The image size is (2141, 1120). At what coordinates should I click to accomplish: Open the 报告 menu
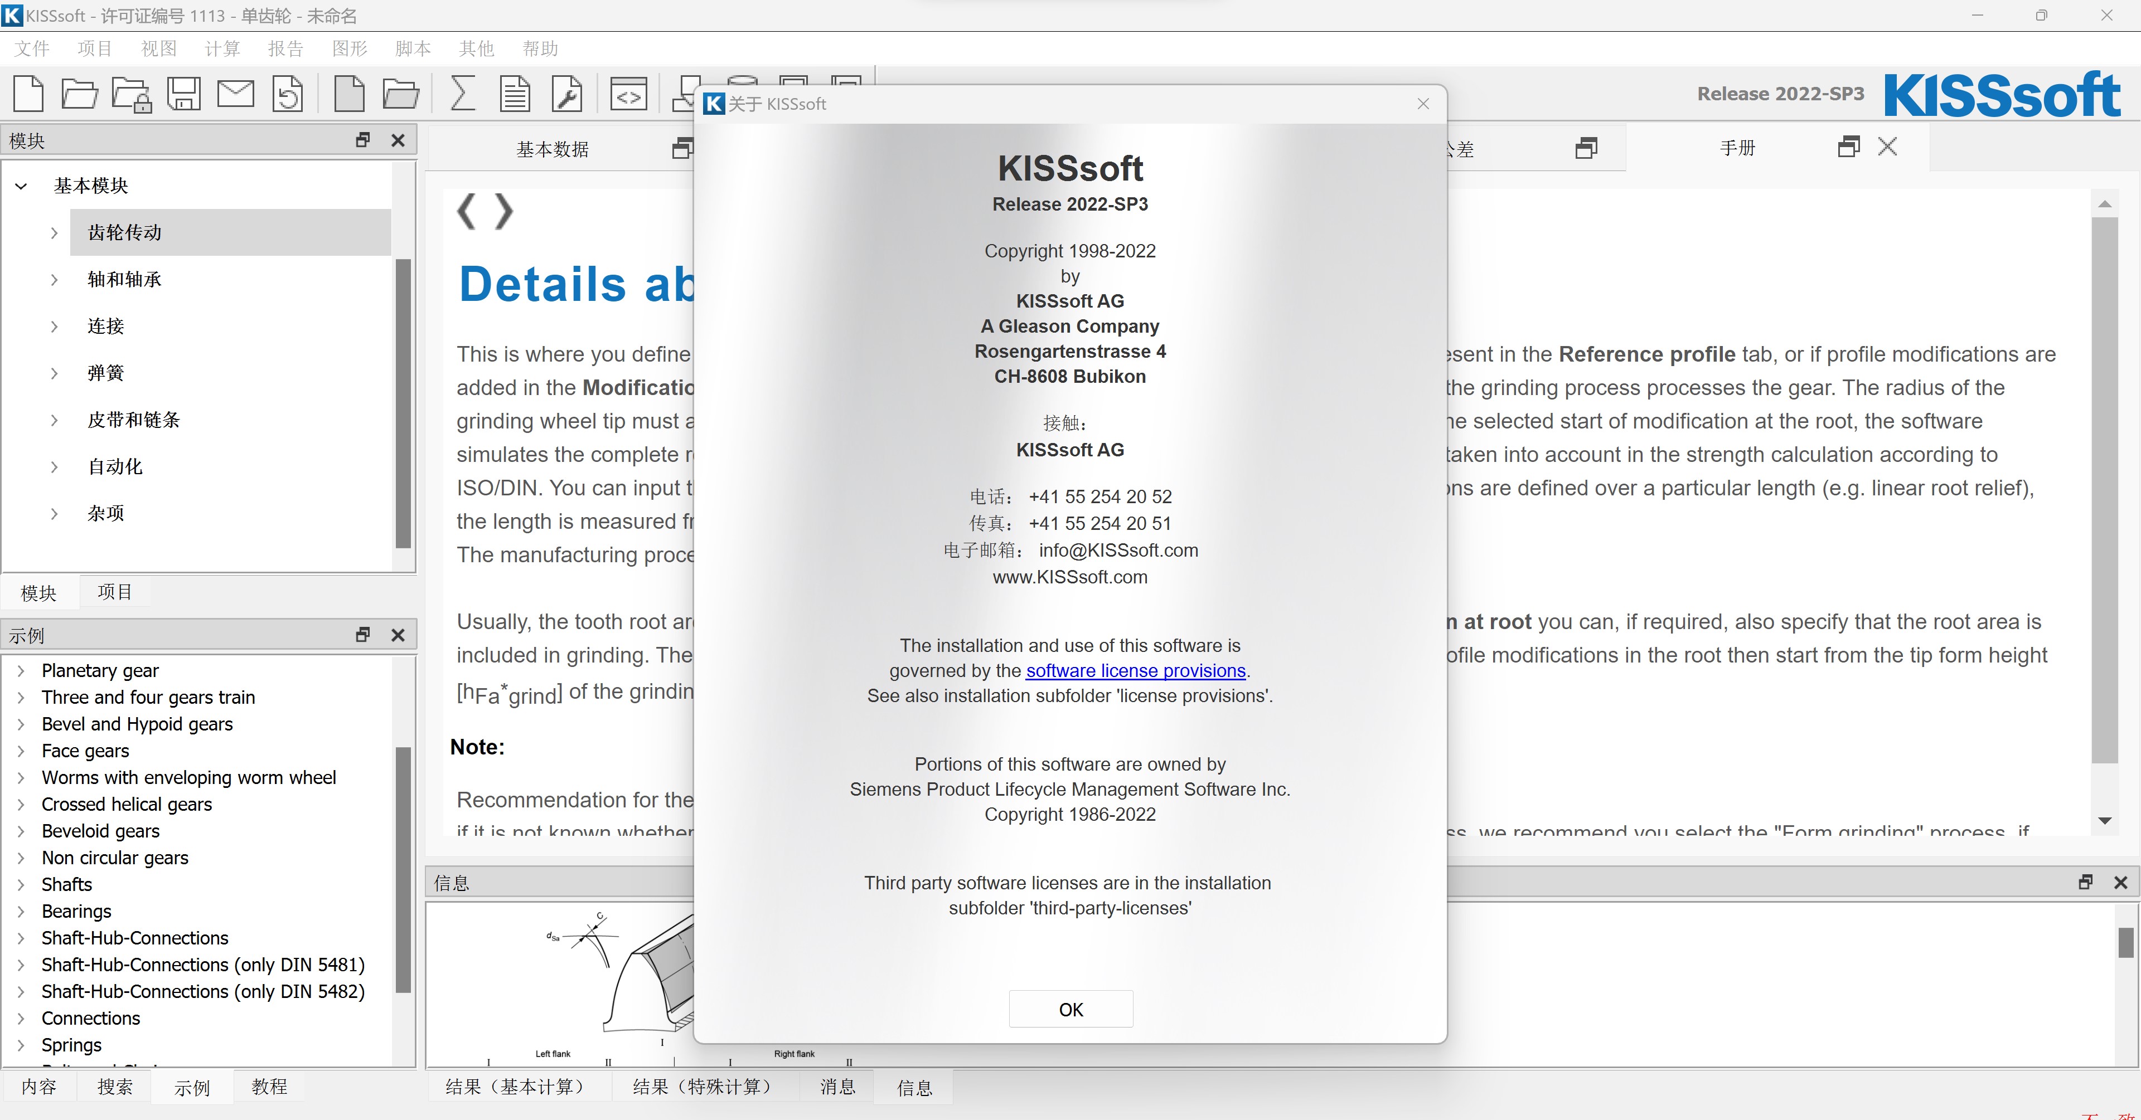(x=286, y=48)
